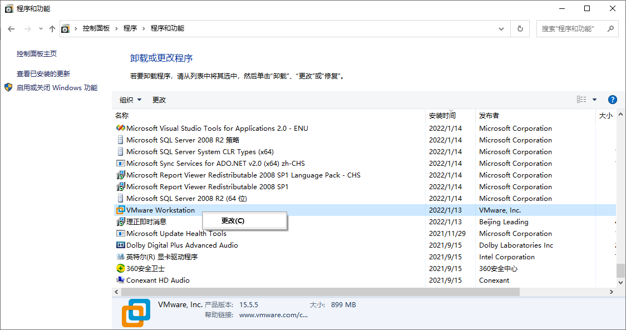
Task: Click the Dolby Digital Plus Advanced Audio icon
Action: pyautogui.click(x=120, y=245)
